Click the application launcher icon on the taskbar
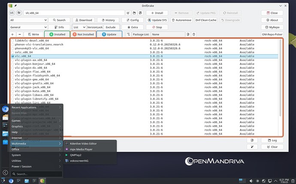296x184 pixels. tap(3, 181)
